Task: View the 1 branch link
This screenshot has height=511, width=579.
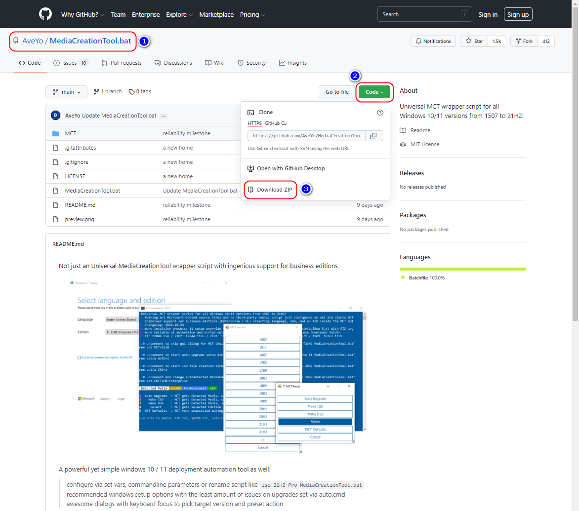Action: pyautogui.click(x=108, y=91)
